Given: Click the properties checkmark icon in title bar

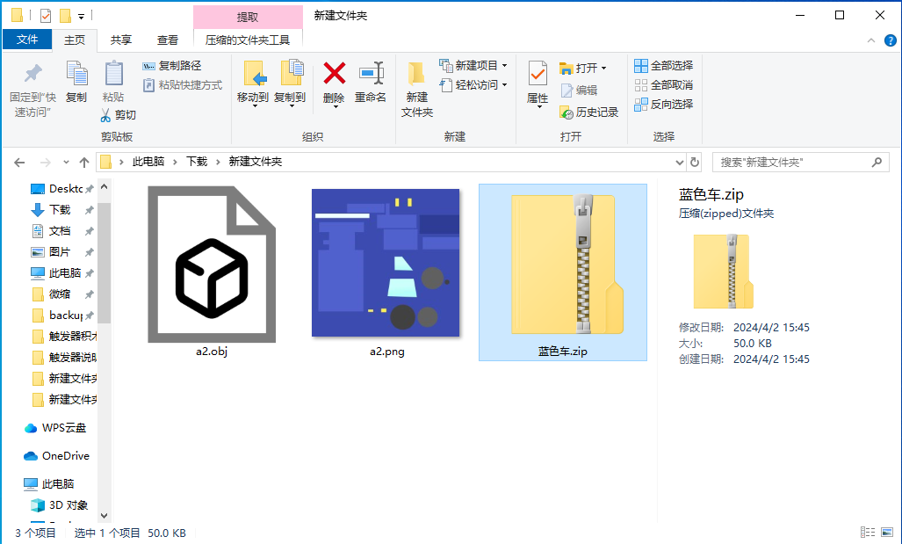Looking at the screenshot, I should 46,16.
